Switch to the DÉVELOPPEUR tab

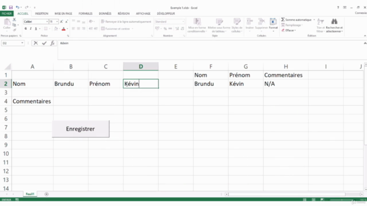click(166, 14)
